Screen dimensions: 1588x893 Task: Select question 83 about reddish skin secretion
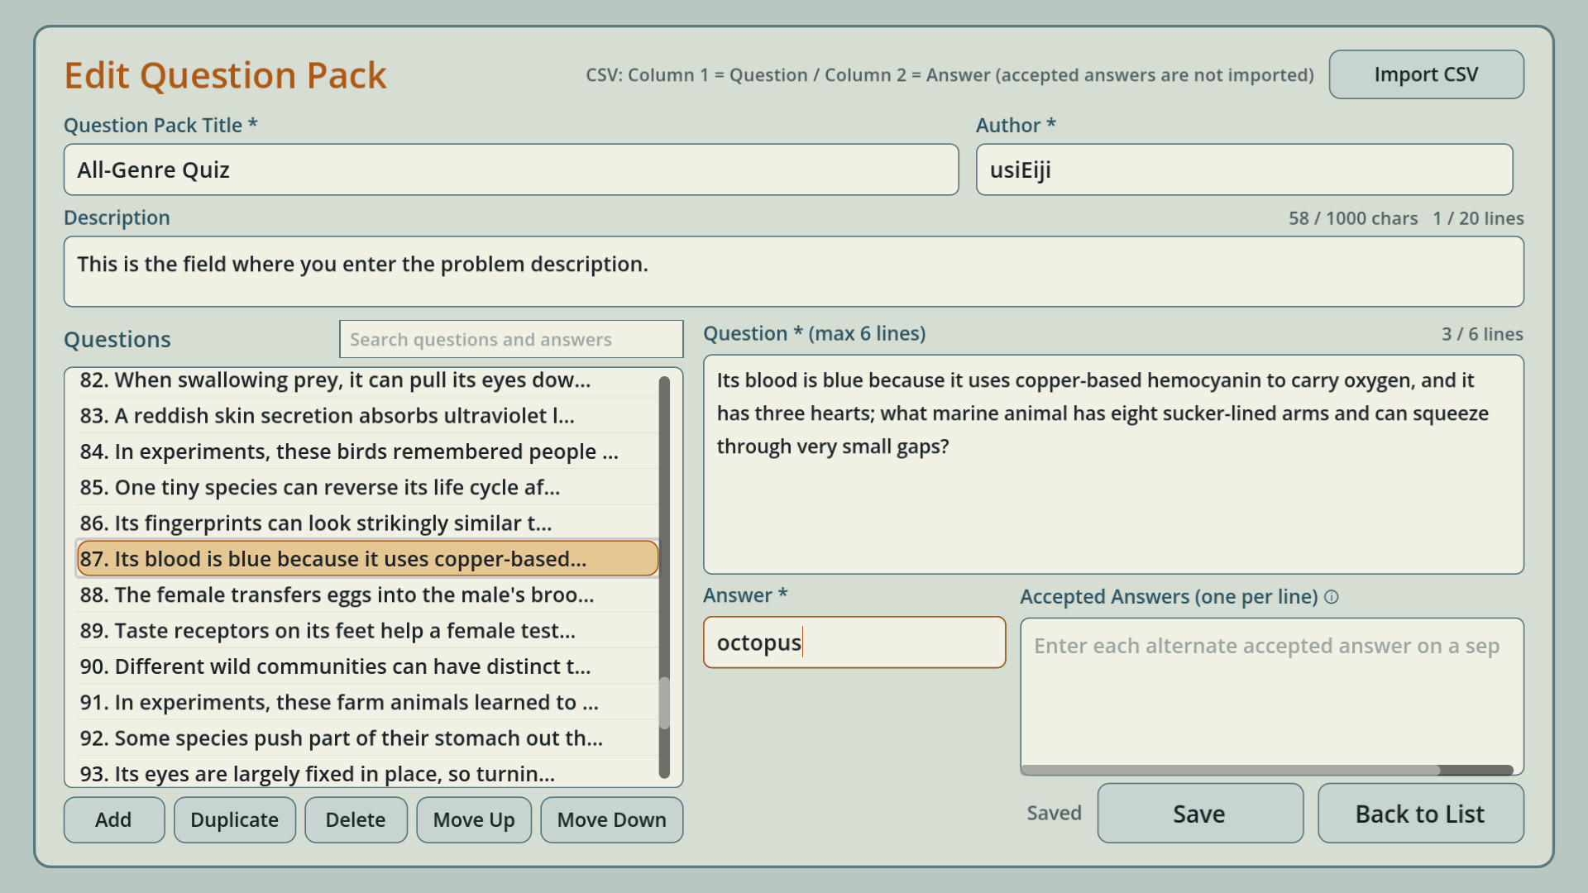coord(368,416)
